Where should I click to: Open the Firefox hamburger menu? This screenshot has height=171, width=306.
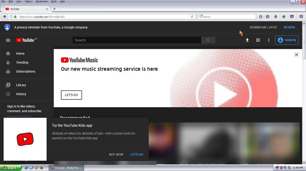coord(301,17)
